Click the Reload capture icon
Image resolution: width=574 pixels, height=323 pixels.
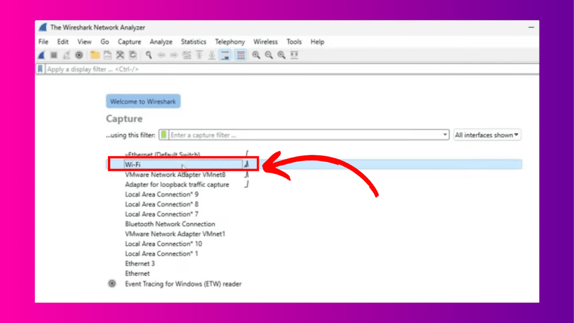(x=133, y=55)
